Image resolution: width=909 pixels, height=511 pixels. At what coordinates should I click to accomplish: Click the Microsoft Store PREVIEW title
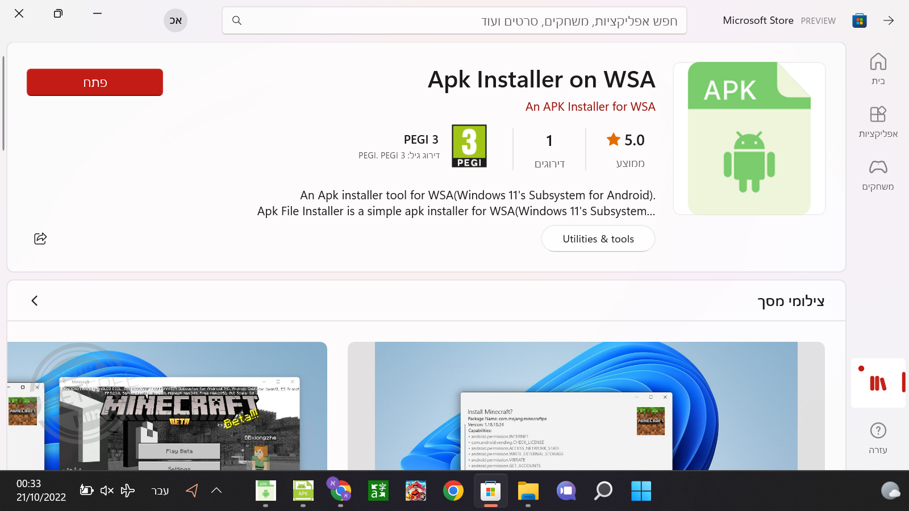[x=779, y=20]
